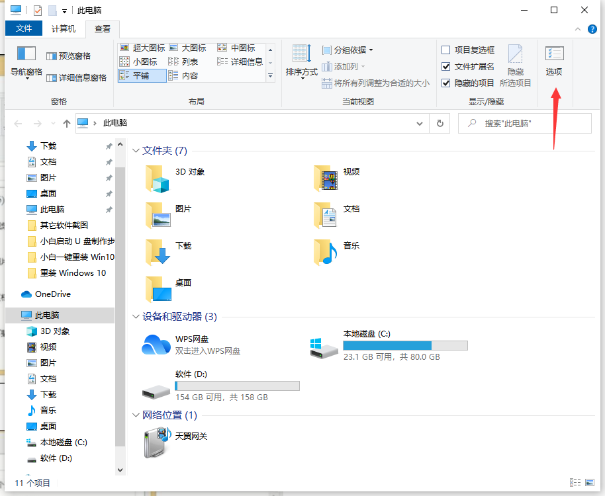605x496 pixels.
Task: Open the 文件 menu
Action: click(x=24, y=28)
